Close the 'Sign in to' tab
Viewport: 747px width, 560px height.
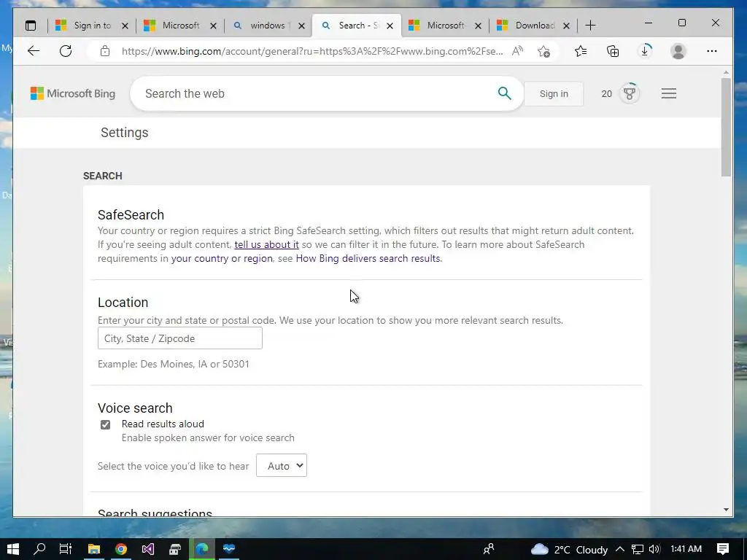(125, 26)
